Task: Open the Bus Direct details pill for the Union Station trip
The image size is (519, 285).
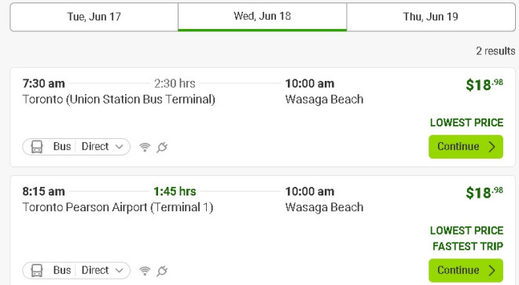Action: tap(76, 147)
